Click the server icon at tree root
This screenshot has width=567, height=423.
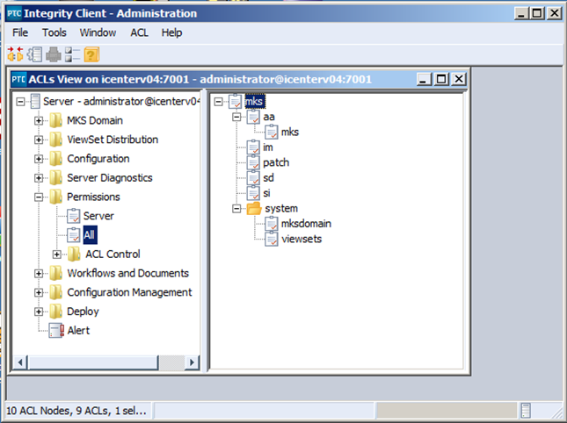point(35,101)
